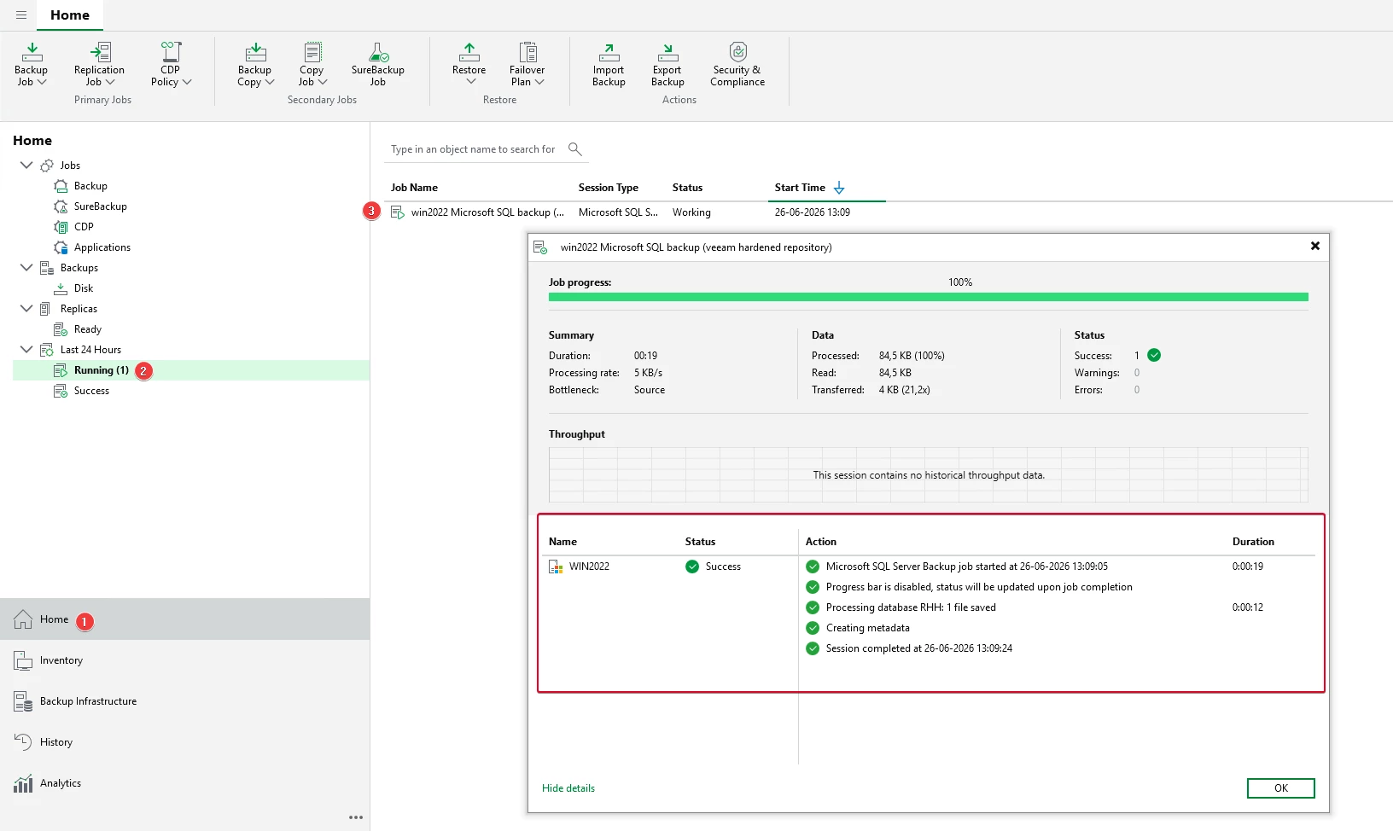Select Applications in the tree

pyautogui.click(x=102, y=247)
